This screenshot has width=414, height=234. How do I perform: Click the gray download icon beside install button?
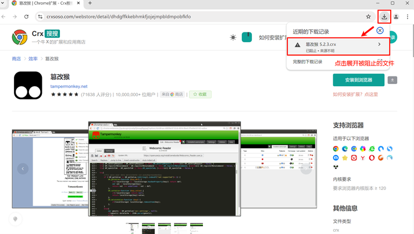(x=392, y=80)
